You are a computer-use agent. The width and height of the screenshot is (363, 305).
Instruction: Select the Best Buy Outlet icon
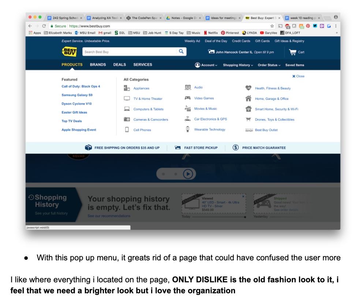point(249,130)
